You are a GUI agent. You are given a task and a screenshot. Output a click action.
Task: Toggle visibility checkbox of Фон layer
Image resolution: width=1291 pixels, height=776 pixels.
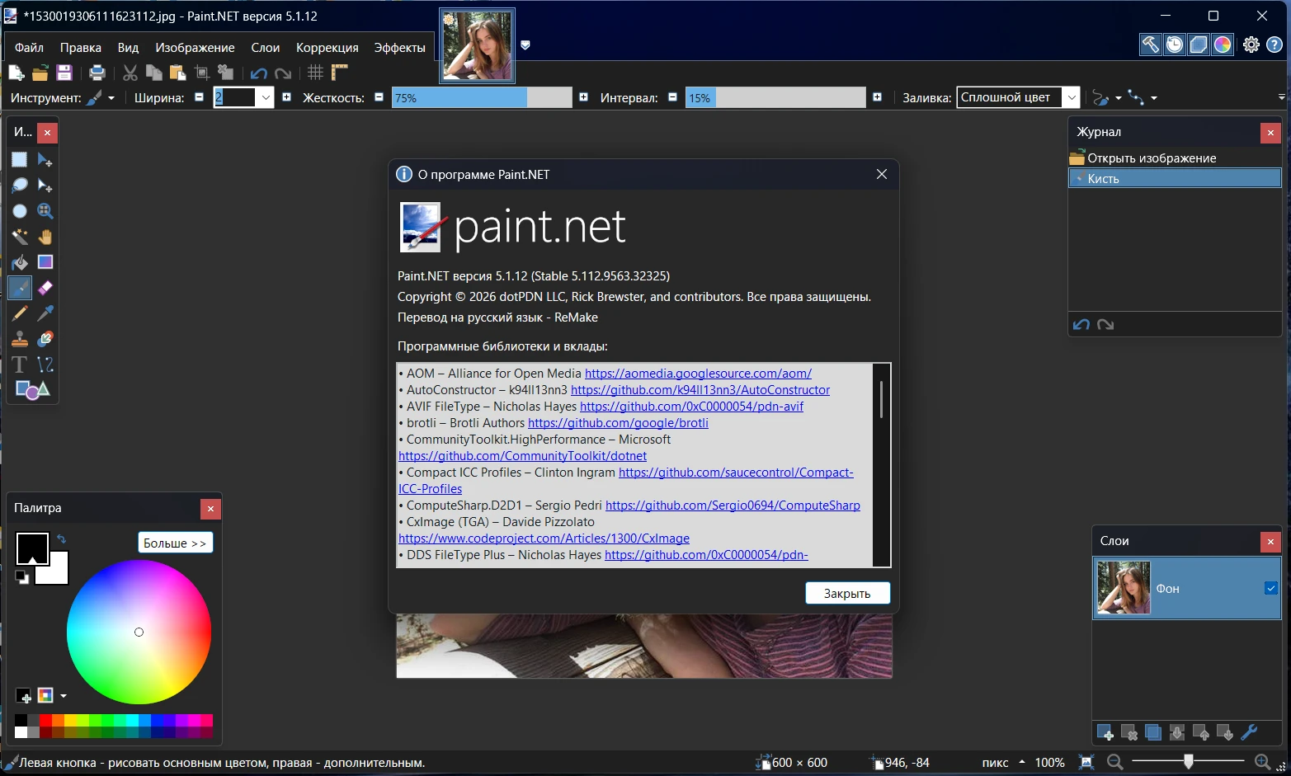coord(1270,588)
